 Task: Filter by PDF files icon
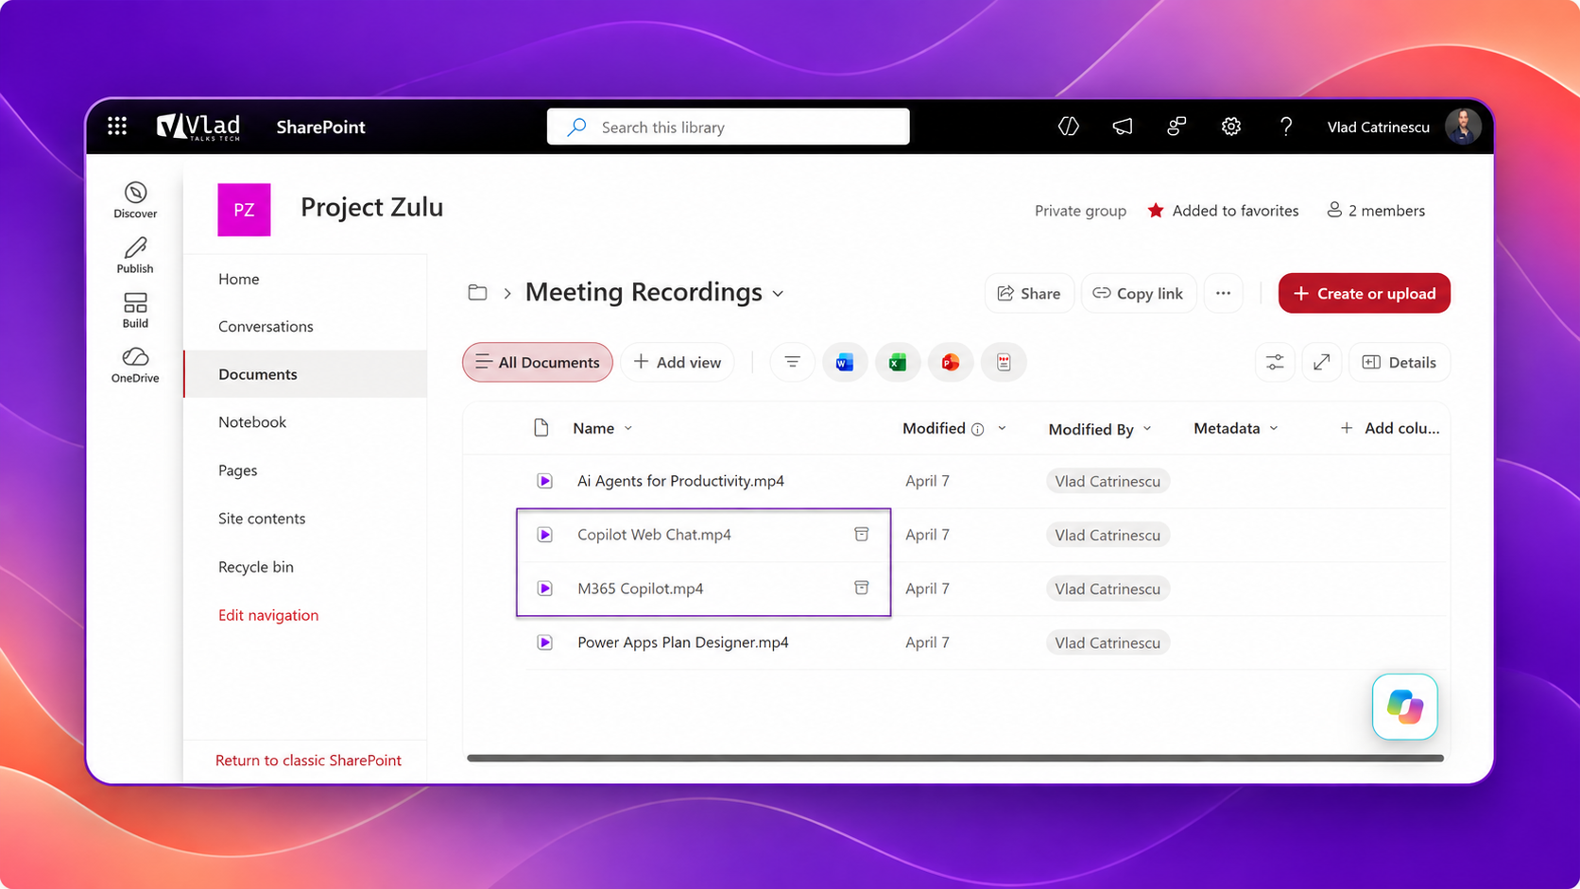coord(1004,362)
